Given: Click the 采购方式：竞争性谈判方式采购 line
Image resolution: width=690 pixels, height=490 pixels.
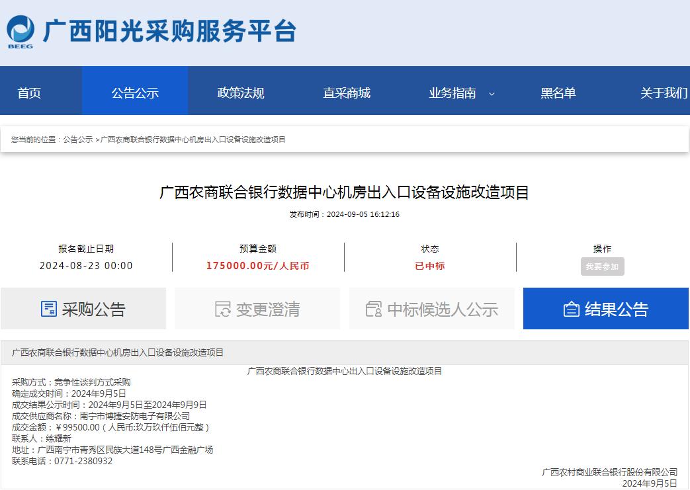Looking at the screenshot, I should pyautogui.click(x=71, y=382).
